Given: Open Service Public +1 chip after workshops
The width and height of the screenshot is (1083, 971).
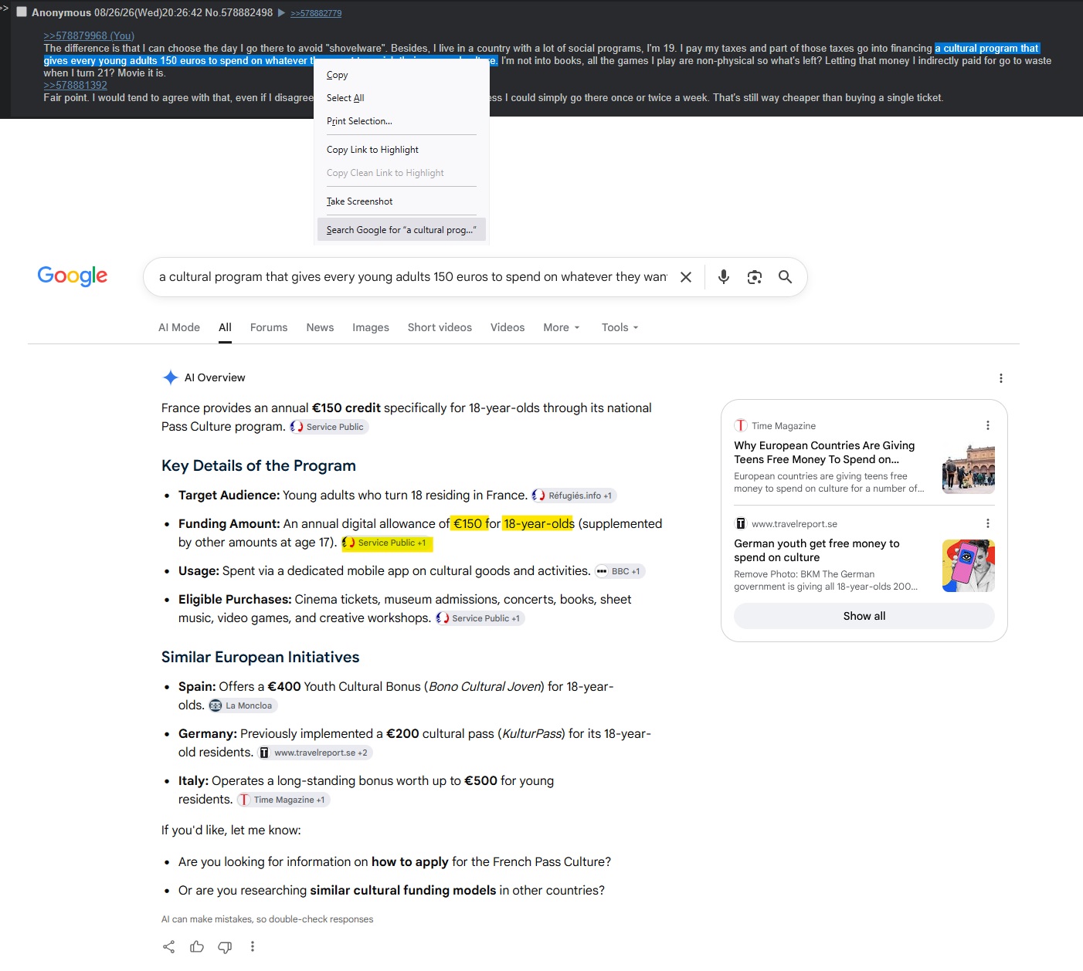Looking at the screenshot, I should coord(480,618).
